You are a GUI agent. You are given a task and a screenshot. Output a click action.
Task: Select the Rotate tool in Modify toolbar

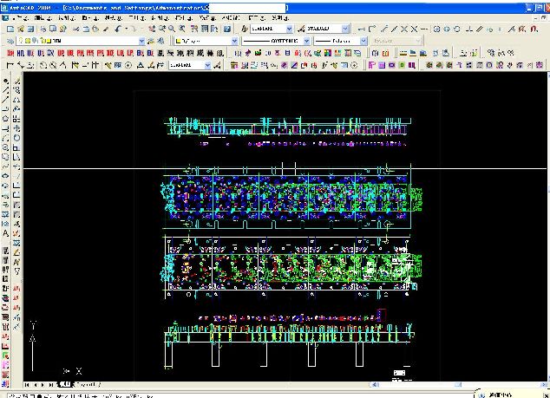click(x=16, y=138)
